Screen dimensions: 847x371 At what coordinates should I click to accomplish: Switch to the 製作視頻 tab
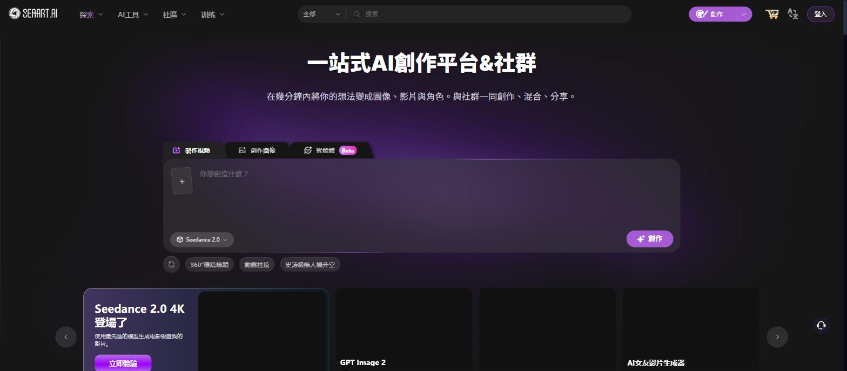pyautogui.click(x=192, y=150)
